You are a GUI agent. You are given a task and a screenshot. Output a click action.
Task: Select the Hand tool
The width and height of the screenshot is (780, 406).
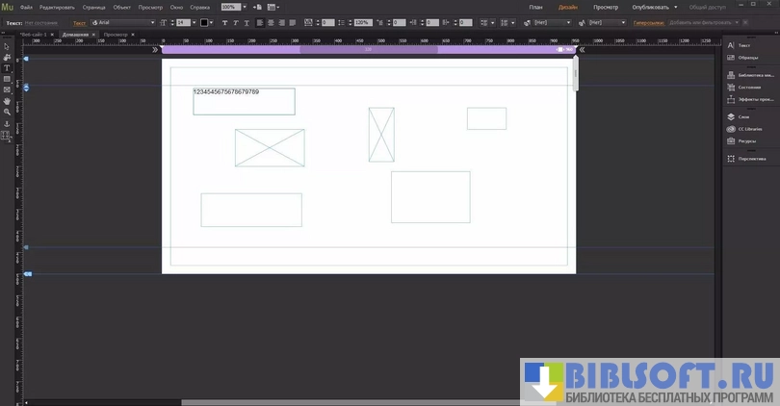pyautogui.click(x=7, y=101)
